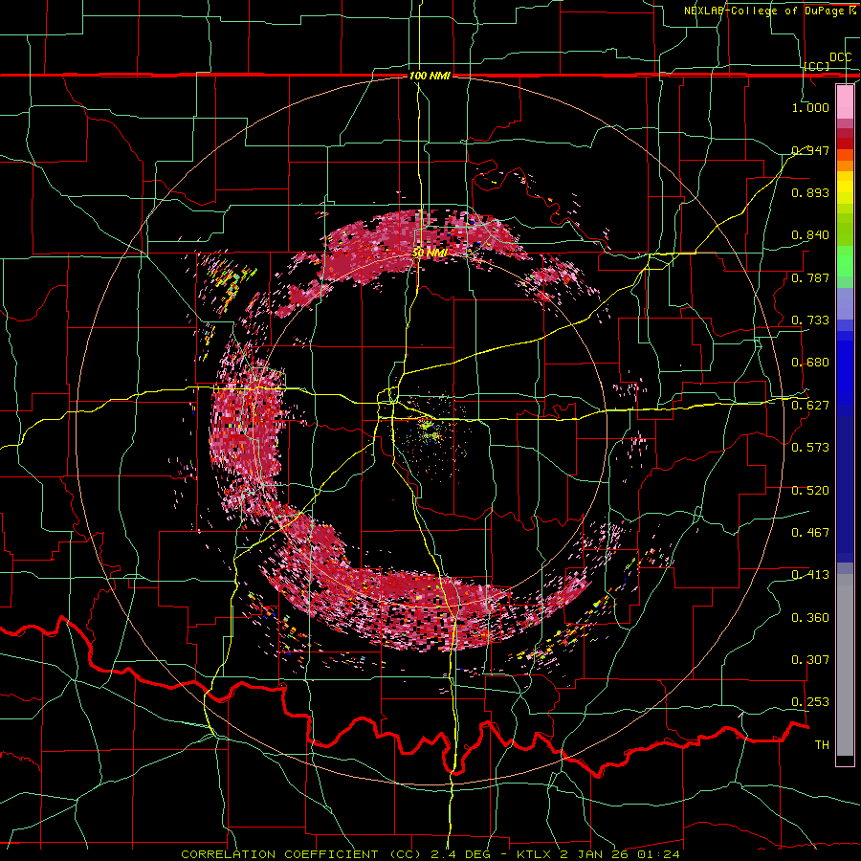Click the 0.467 scale value
The width and height of the screenshot is (861, 861).
810,532
